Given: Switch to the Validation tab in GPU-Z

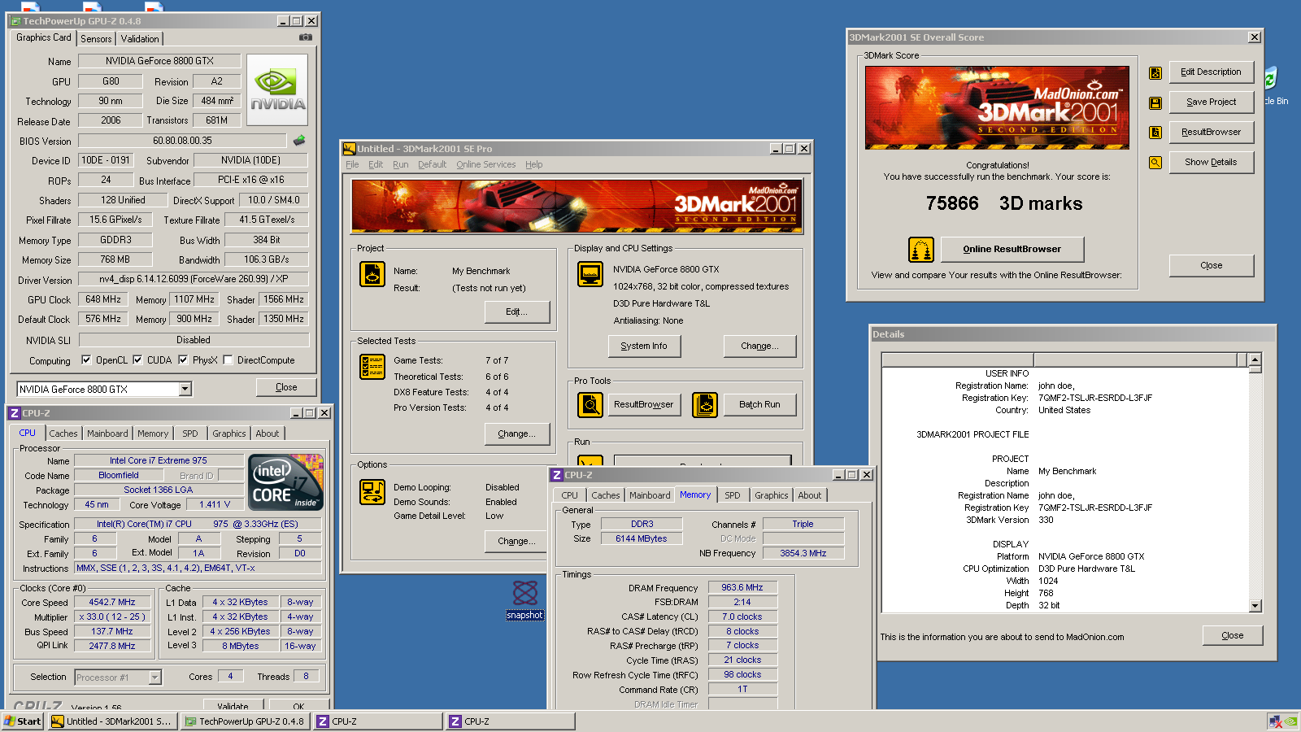Looking at the screenshot, I should tap(140, 39).
